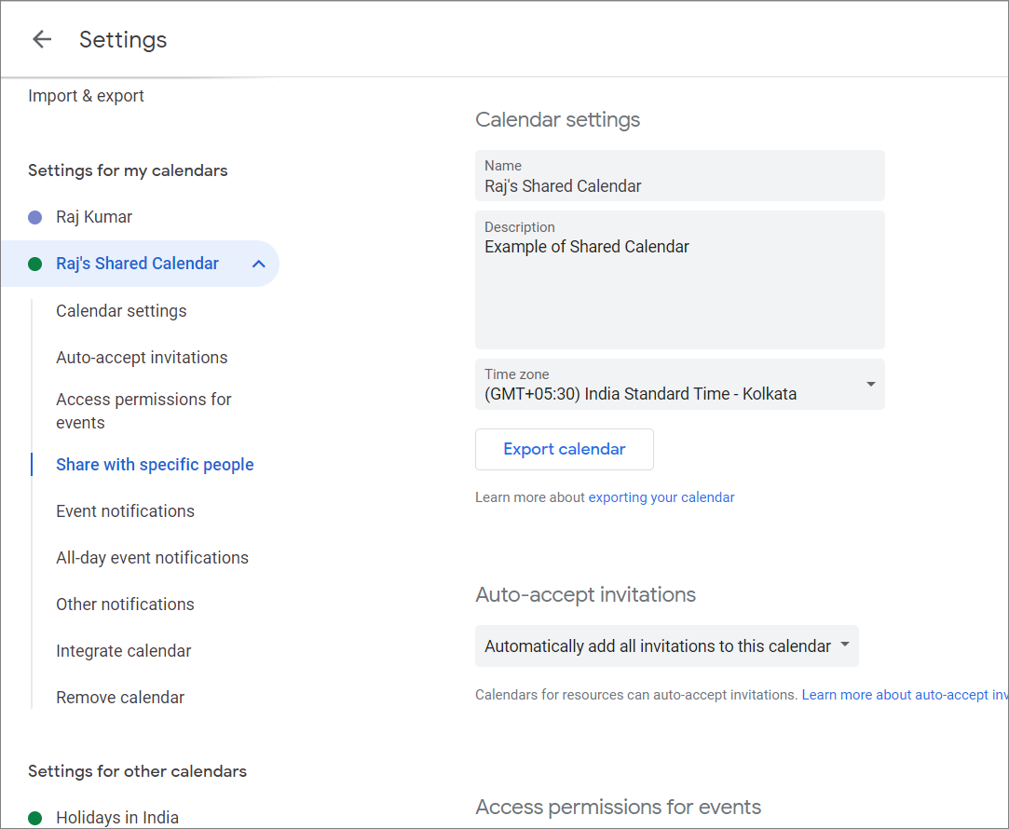The image size is (1009, 829).
Task: Select Calendar settings in sidebar
Action: (121, 311)
